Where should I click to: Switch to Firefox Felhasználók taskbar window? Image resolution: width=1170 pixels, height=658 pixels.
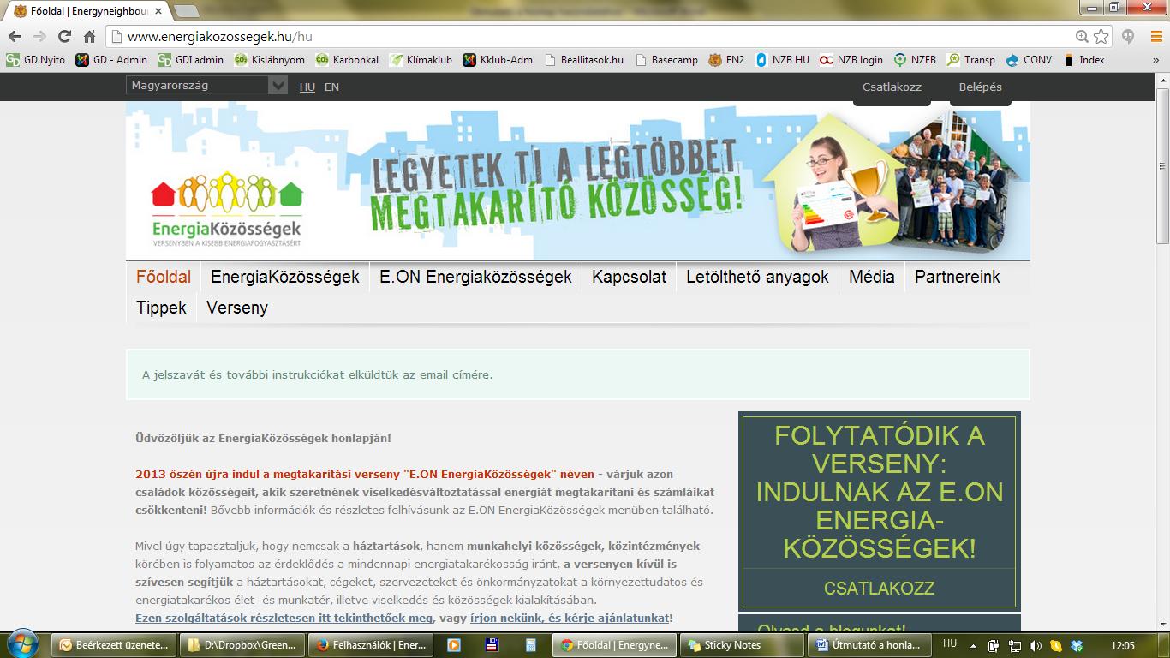pos(371,645)
